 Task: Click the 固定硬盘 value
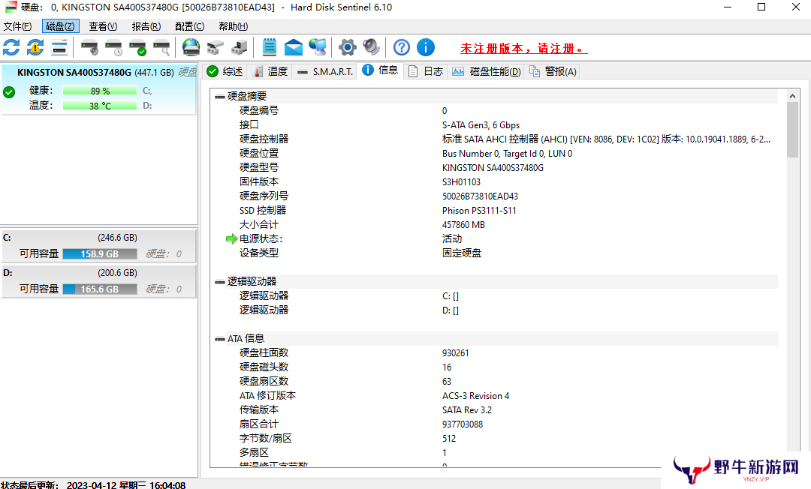[461, 253]
